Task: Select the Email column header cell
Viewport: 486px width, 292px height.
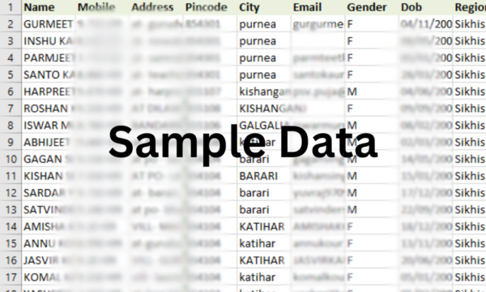Action: tap(318, 7)
